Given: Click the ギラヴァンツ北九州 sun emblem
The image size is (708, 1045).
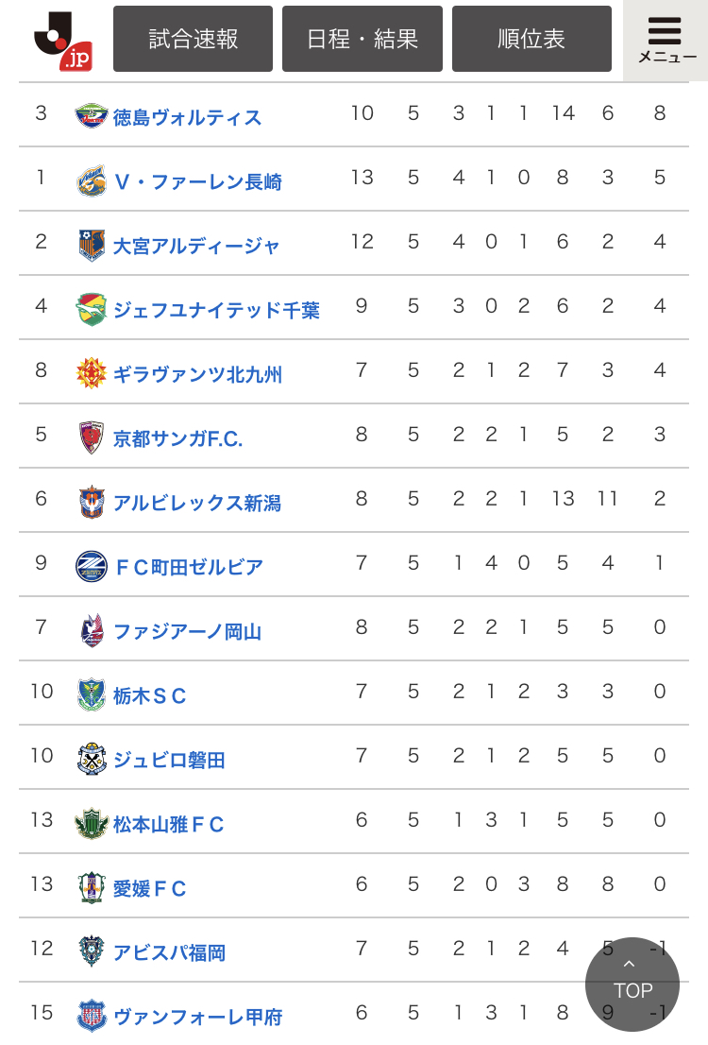Looking at the screenshot, I should 92,373.
